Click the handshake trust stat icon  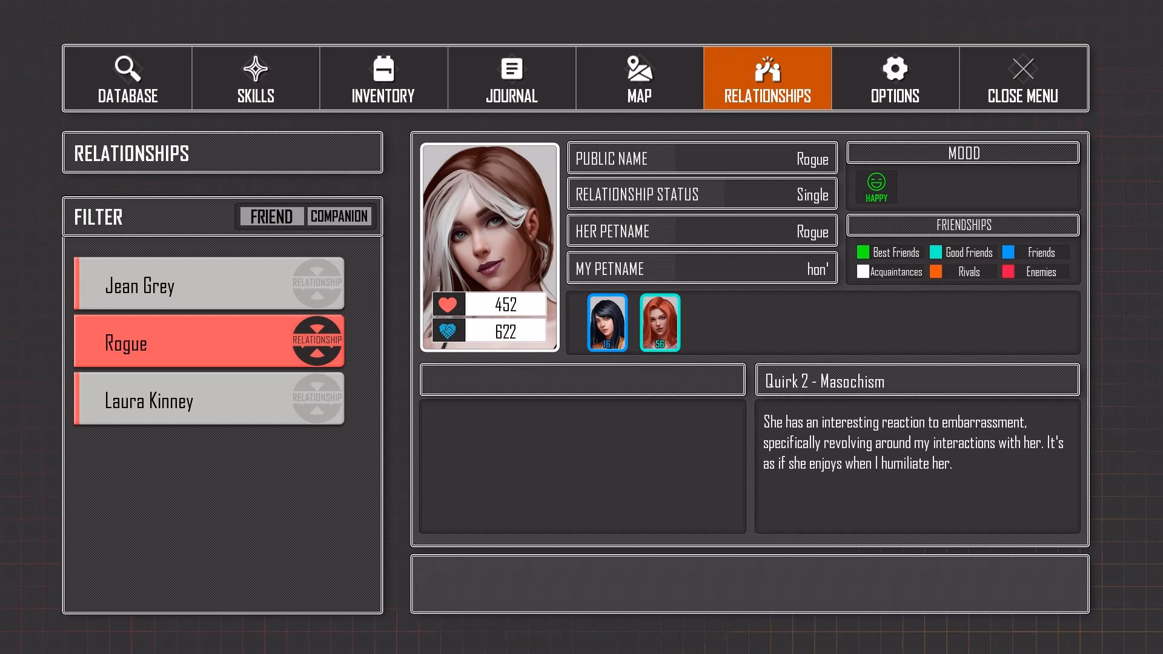(x=448, y=331)
